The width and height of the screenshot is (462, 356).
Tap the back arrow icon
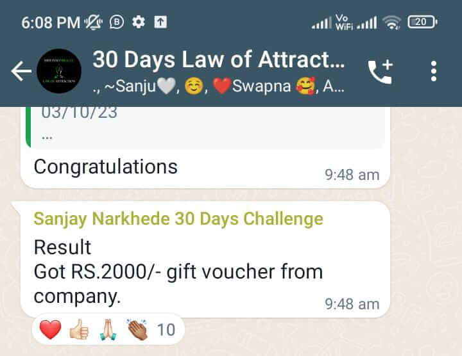click(x=21, y=71)
